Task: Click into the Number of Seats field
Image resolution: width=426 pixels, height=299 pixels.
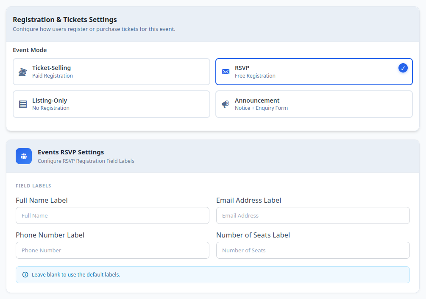Action: pos(313,250)
